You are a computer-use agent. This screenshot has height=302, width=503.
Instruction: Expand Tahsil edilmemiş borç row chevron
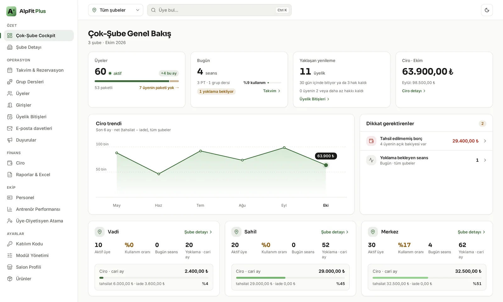coord(485,141)
